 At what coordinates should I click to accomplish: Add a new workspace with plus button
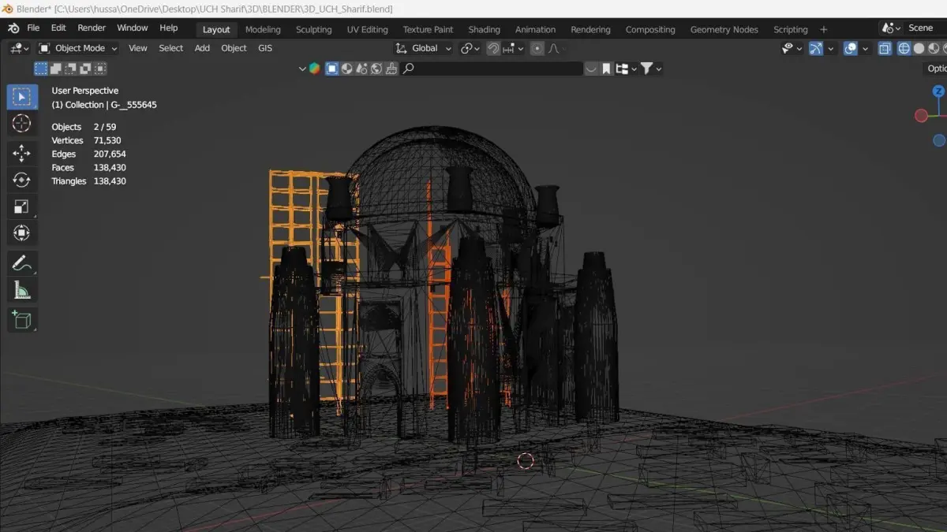(824, 29)
